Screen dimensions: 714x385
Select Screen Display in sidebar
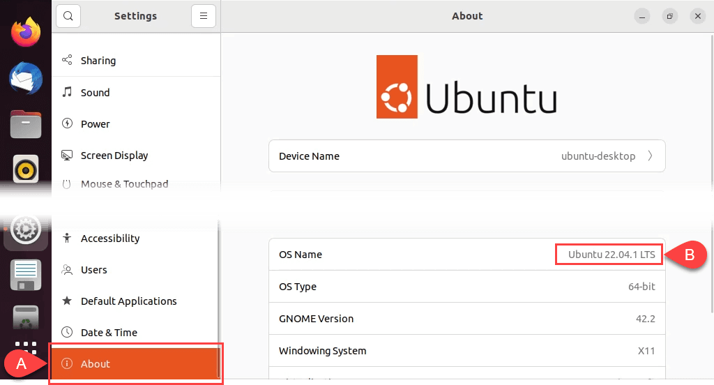[x=114, y=156]
